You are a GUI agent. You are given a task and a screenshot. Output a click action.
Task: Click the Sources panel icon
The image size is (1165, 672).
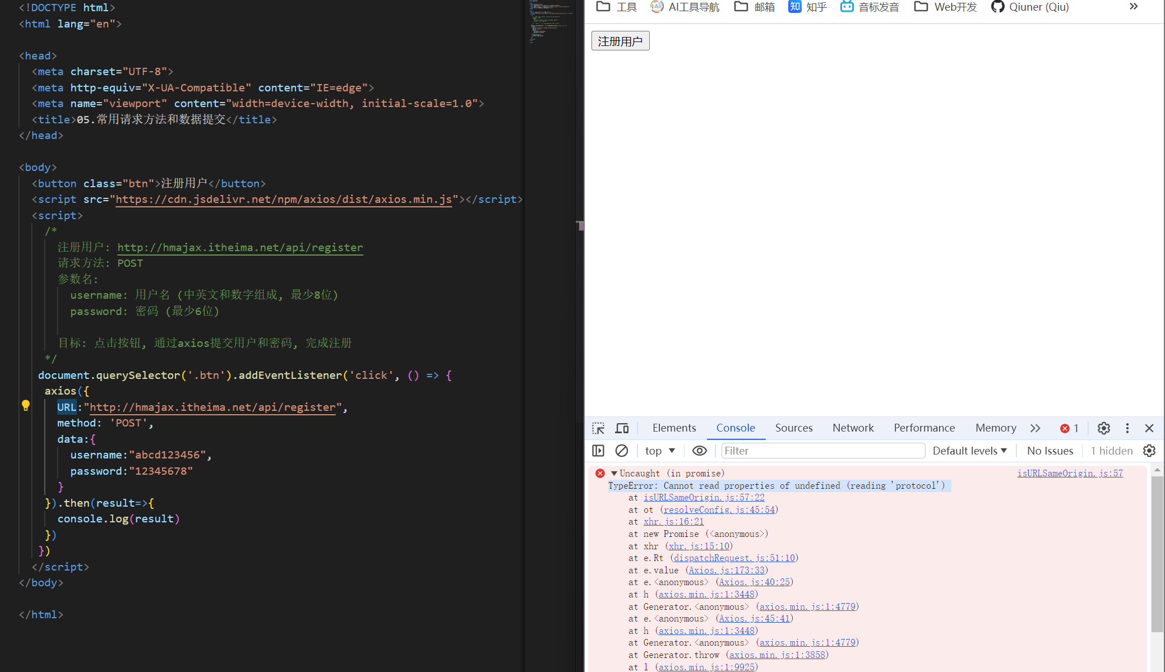point(793,427)
